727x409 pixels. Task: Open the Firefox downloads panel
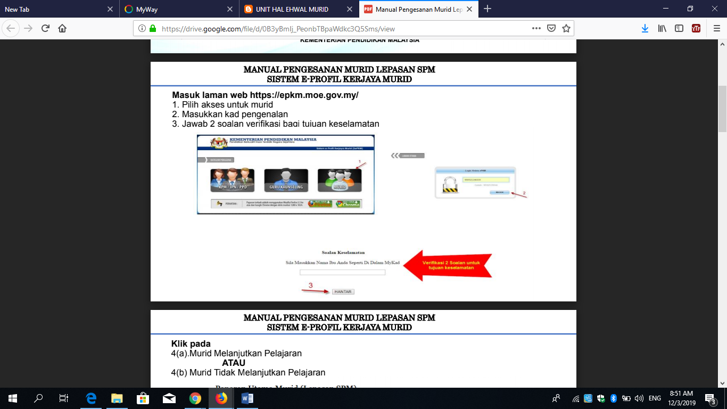click(x=645, y=28)
